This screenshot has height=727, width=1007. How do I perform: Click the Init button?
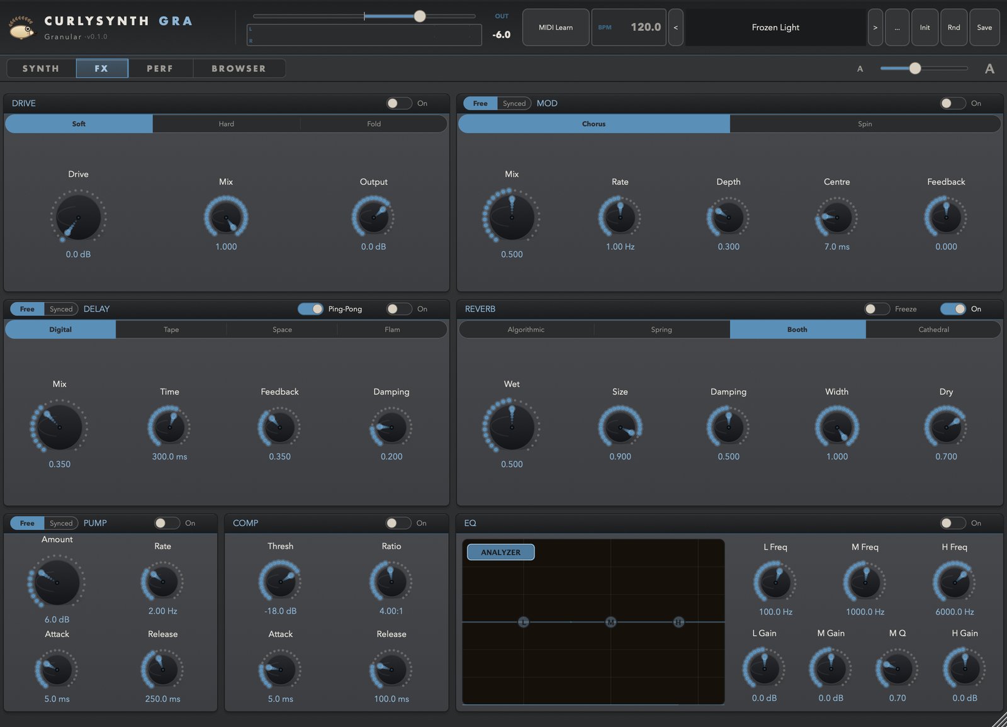pos(925,27)
